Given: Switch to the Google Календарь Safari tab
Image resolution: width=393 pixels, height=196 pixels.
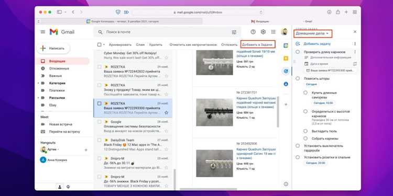Looking at the screenshot, I should click(x=122, y=21).
